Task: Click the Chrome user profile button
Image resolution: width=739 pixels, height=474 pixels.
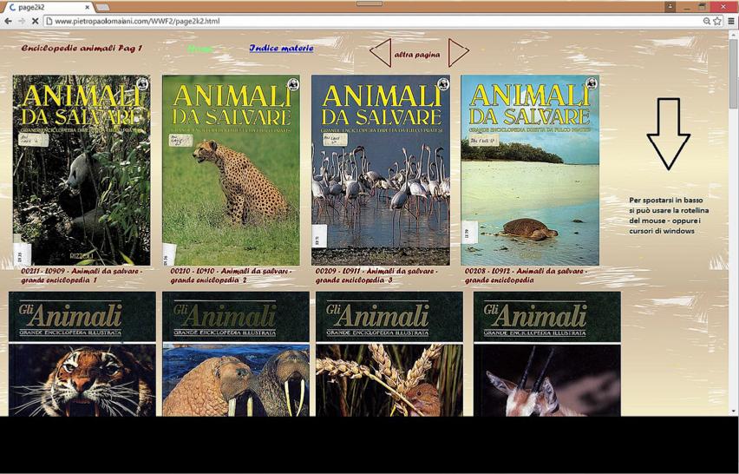Action: (670, 7)
